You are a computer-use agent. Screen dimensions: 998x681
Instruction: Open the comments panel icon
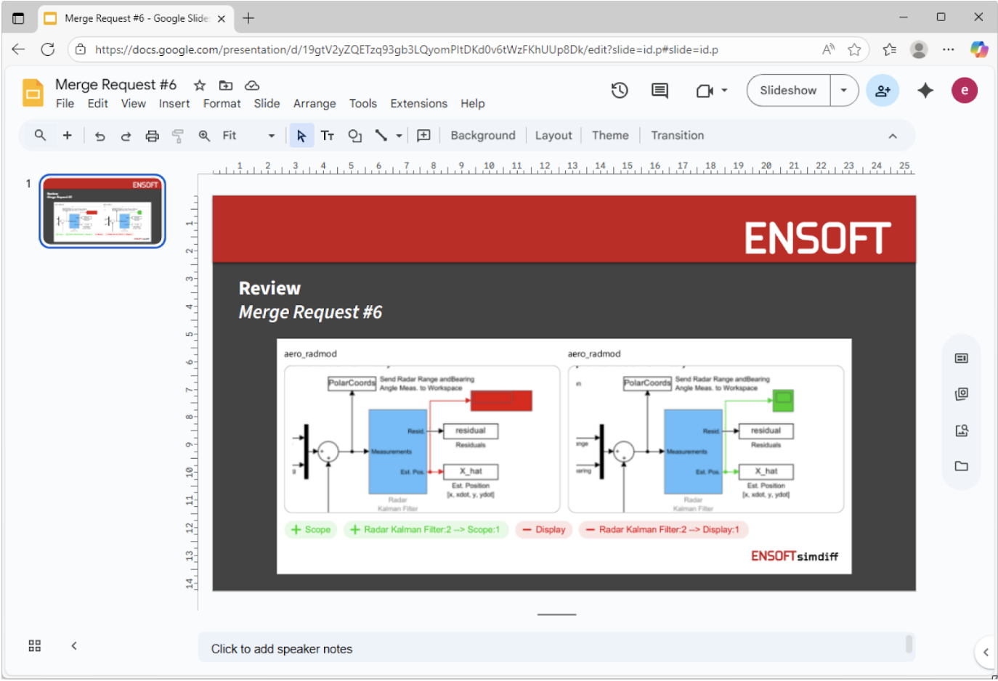[x=660, y=91]
